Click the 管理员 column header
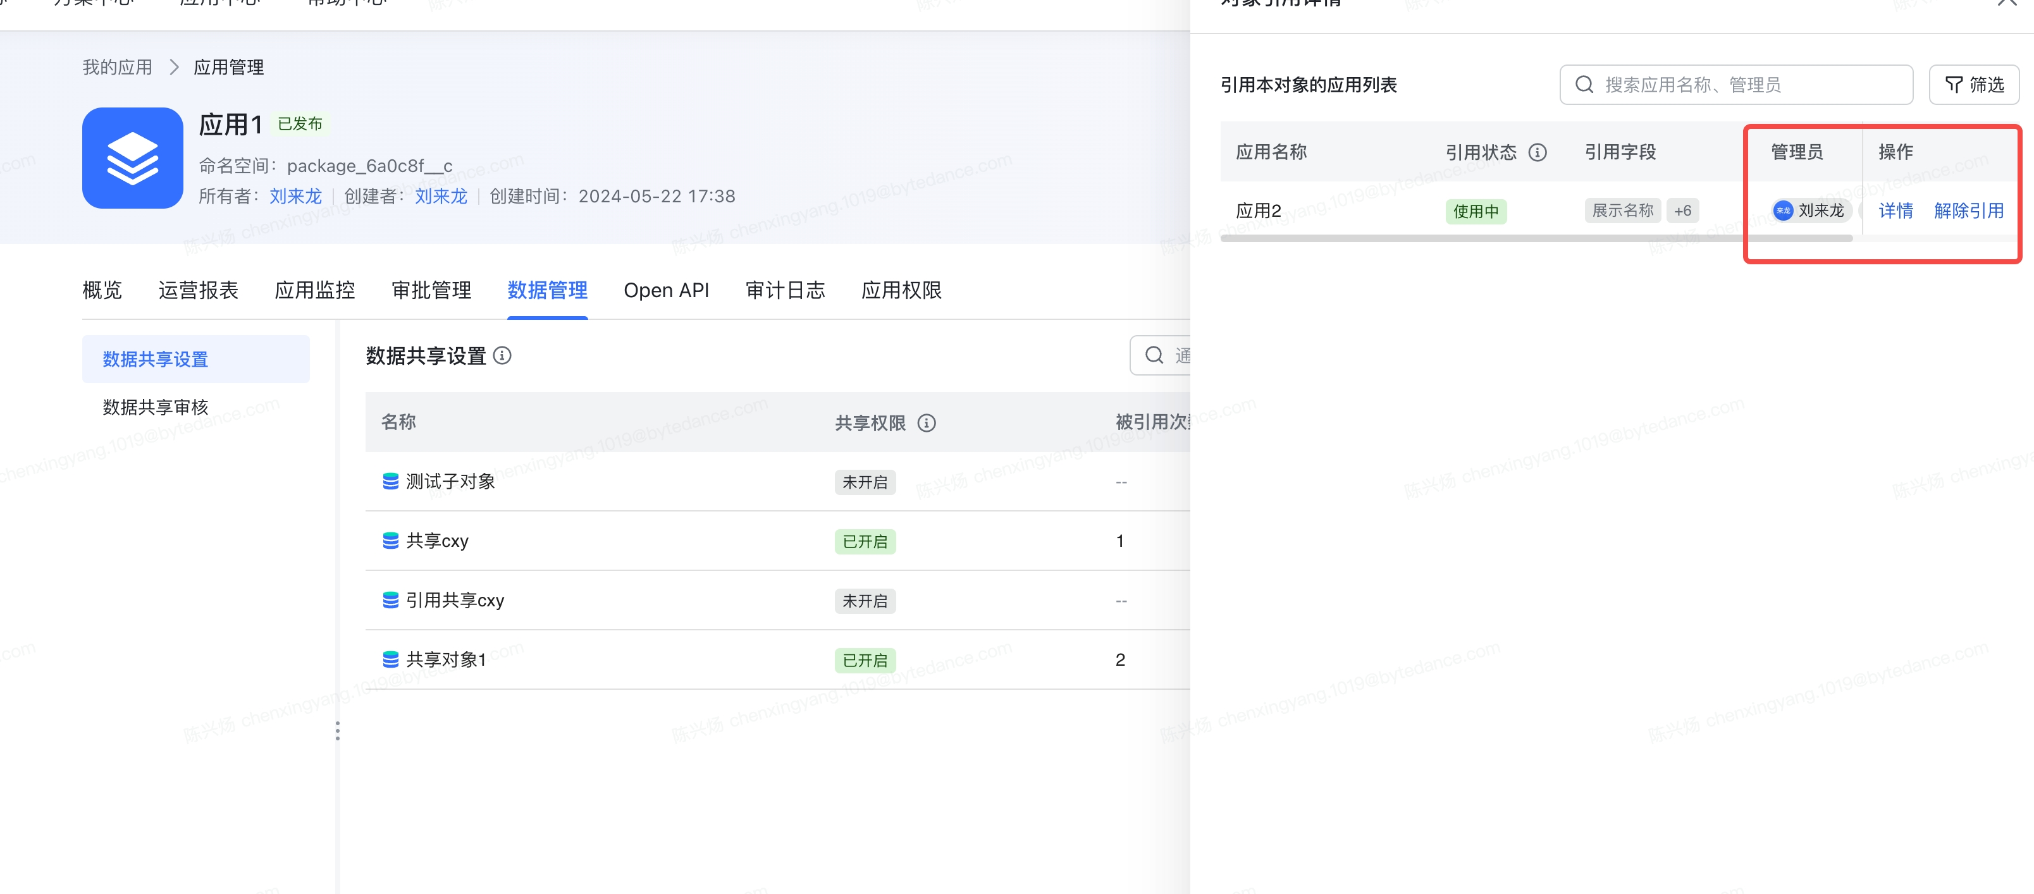This screenshot has width=2034, height=894. click(x=1797, y=152)
